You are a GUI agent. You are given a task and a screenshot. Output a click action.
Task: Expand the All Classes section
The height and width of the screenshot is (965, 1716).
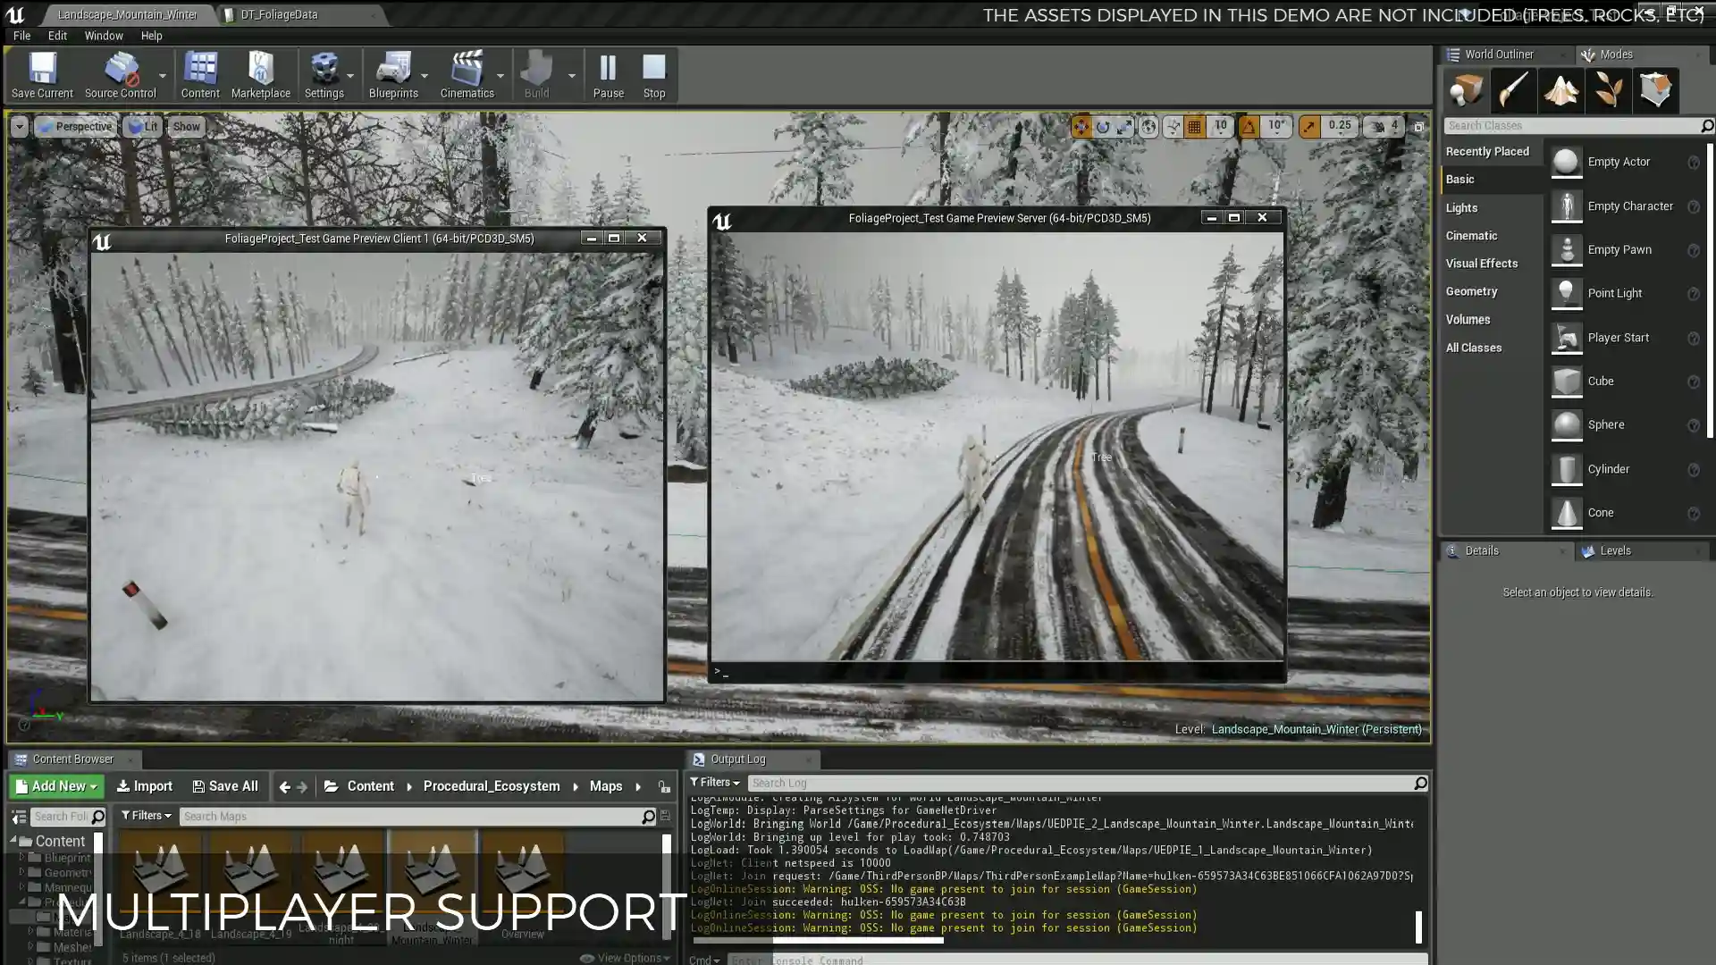click(x=1475, y=347)
